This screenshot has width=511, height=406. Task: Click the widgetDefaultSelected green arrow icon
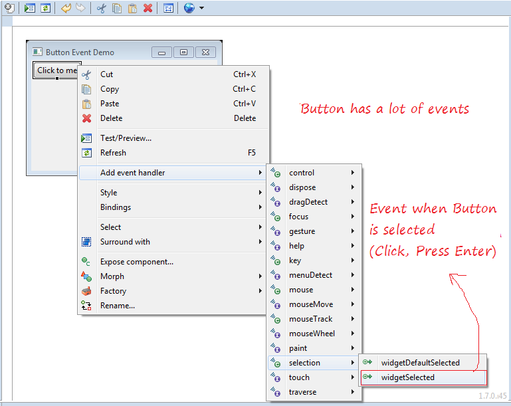[x=367, y=362]
